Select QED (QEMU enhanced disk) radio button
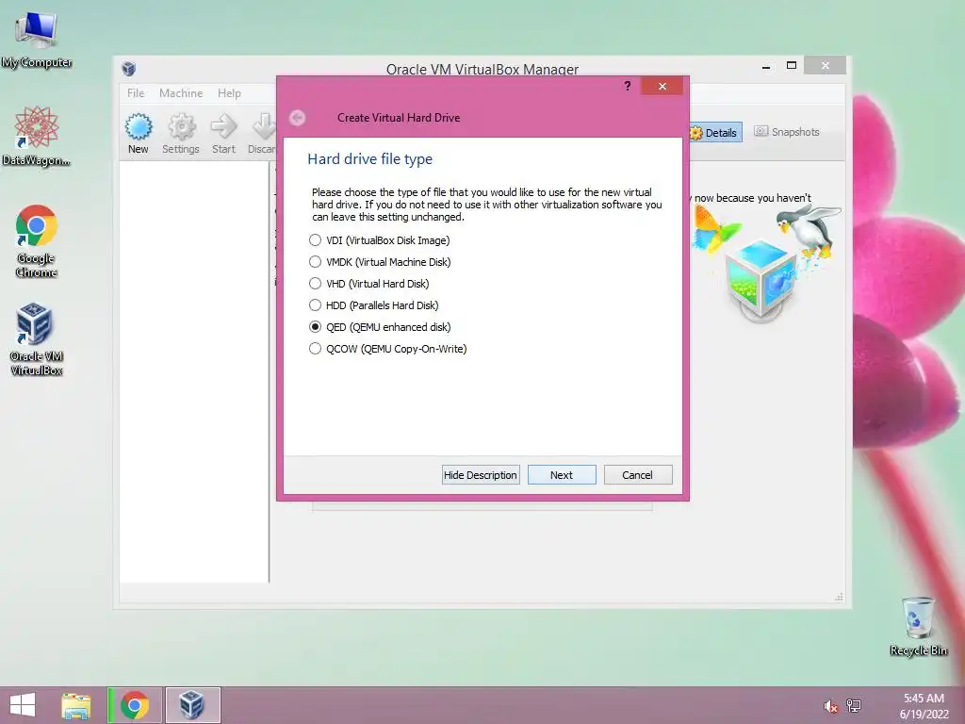This screenshot has width=965, height=724. (x=315, y=327)
